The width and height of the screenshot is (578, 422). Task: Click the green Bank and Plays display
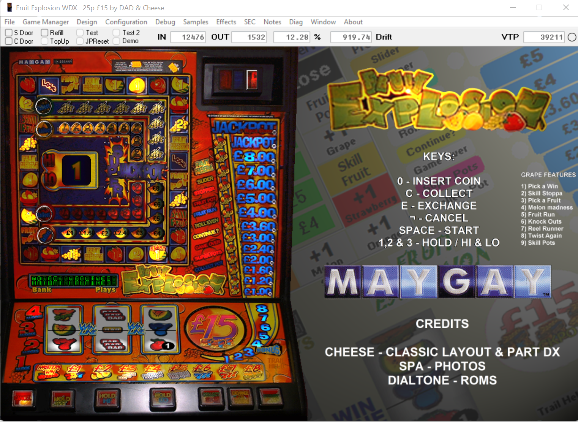tap(74, 281)
